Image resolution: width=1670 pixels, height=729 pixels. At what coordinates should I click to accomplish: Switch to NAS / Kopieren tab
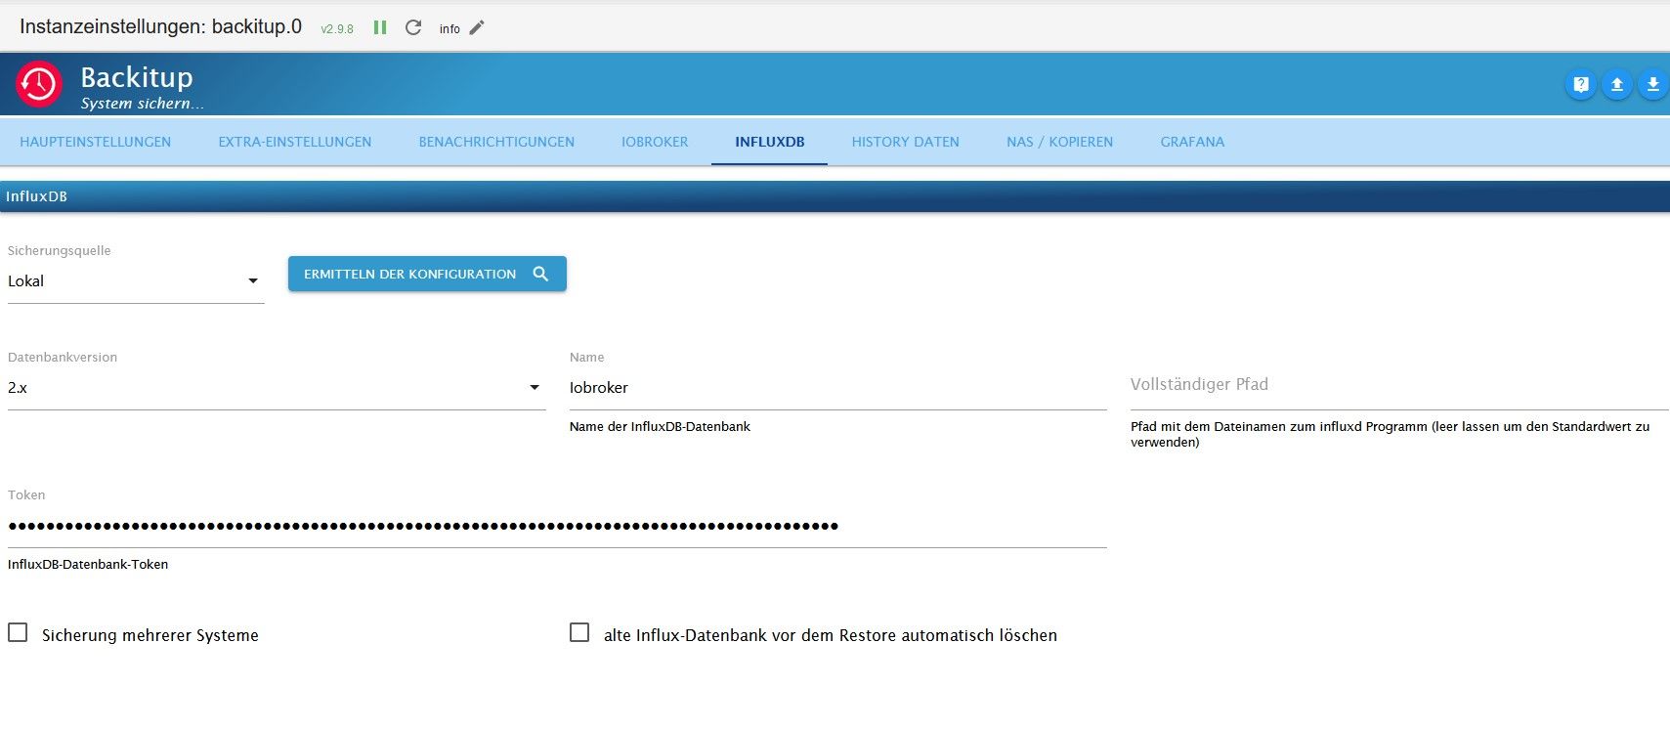(x=1060, y=142)
